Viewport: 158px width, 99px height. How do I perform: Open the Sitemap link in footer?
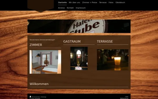(x=43, y=97)
